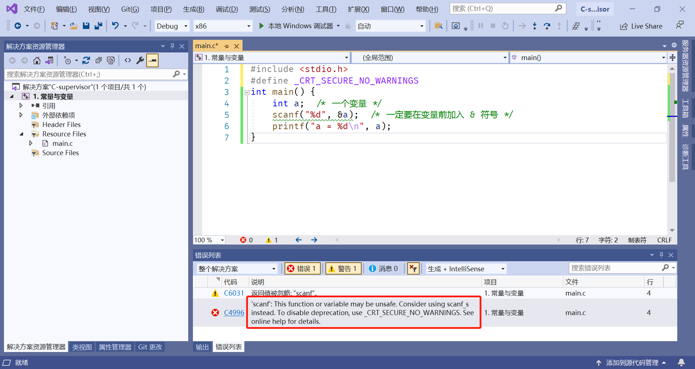The width and height of the screenshot is (695, 369).
Task: Open the 生成(B) menu
Action: pyautogui.click(x=194, y=9)
